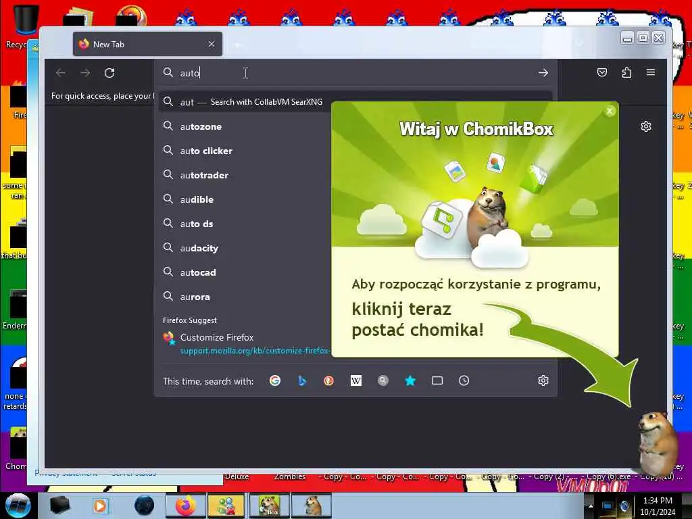Show hidden tray icons arrow
The width and height of the screenshot is (692, 519).
click(x=591, y=505)
